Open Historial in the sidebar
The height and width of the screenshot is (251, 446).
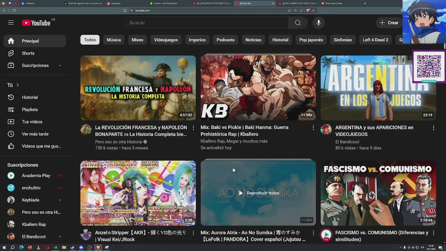34,97
